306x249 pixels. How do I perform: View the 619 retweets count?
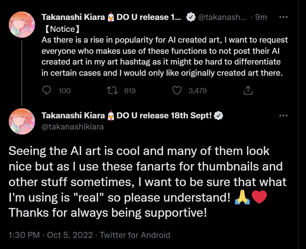pos(130,91)
